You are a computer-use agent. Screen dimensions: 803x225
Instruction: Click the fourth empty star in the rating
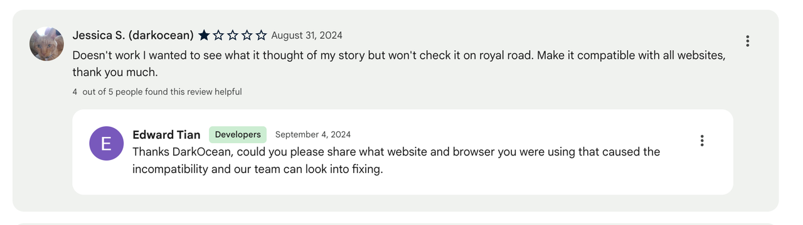coord(247,36)
